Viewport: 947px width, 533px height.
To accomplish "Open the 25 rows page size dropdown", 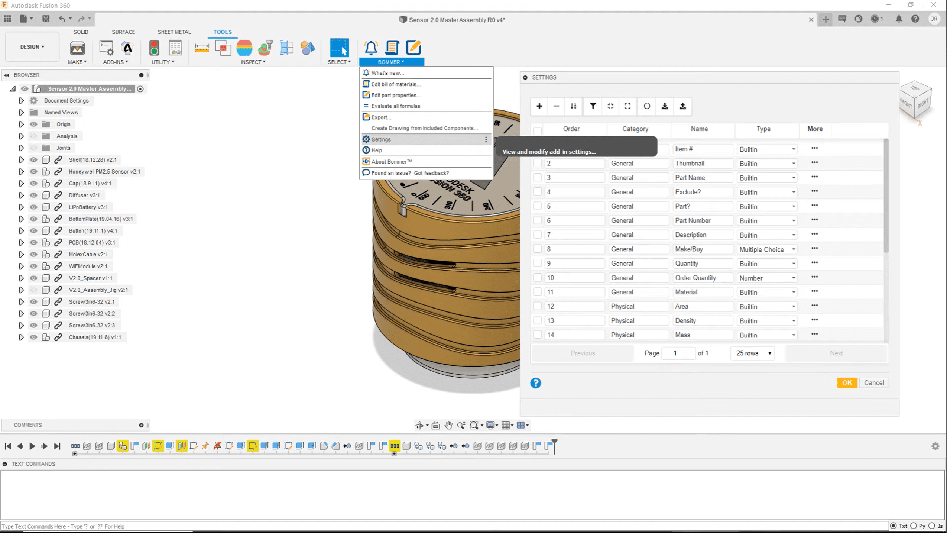I will click(x=753, y=353).
